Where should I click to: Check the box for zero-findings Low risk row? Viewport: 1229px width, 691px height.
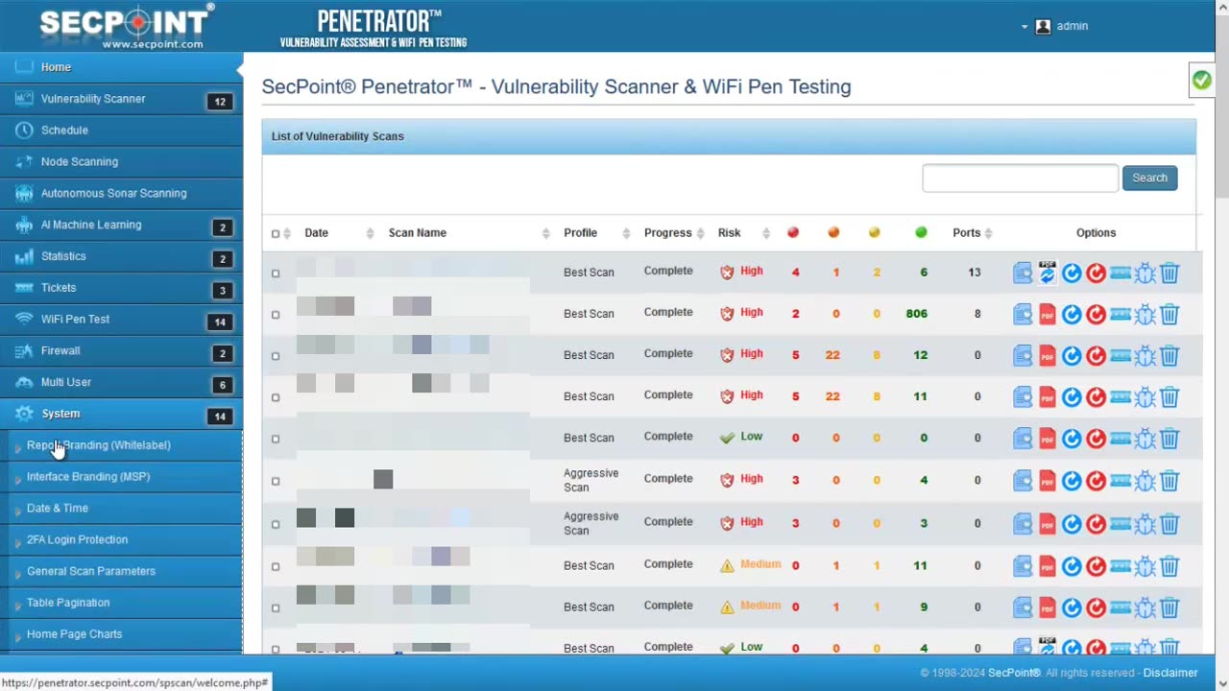276,439
